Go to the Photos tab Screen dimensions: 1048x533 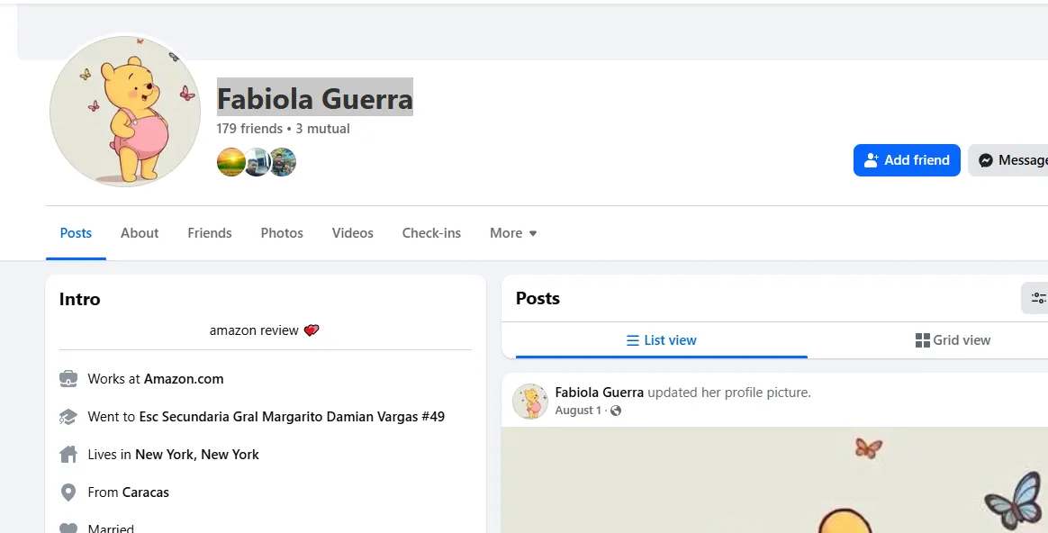[x=282, y=232]
